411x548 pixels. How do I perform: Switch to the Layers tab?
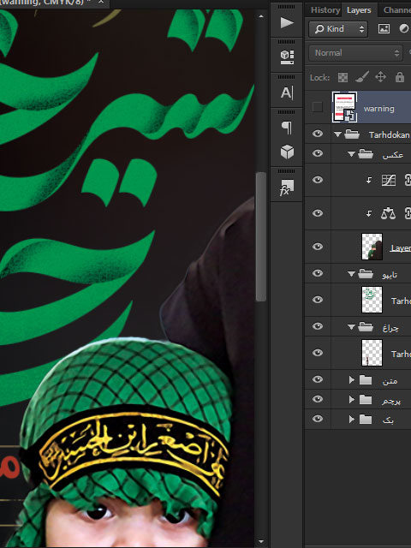click(359, 10)
